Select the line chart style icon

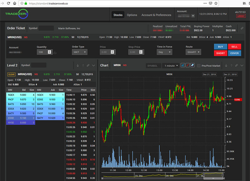[183, 65]
